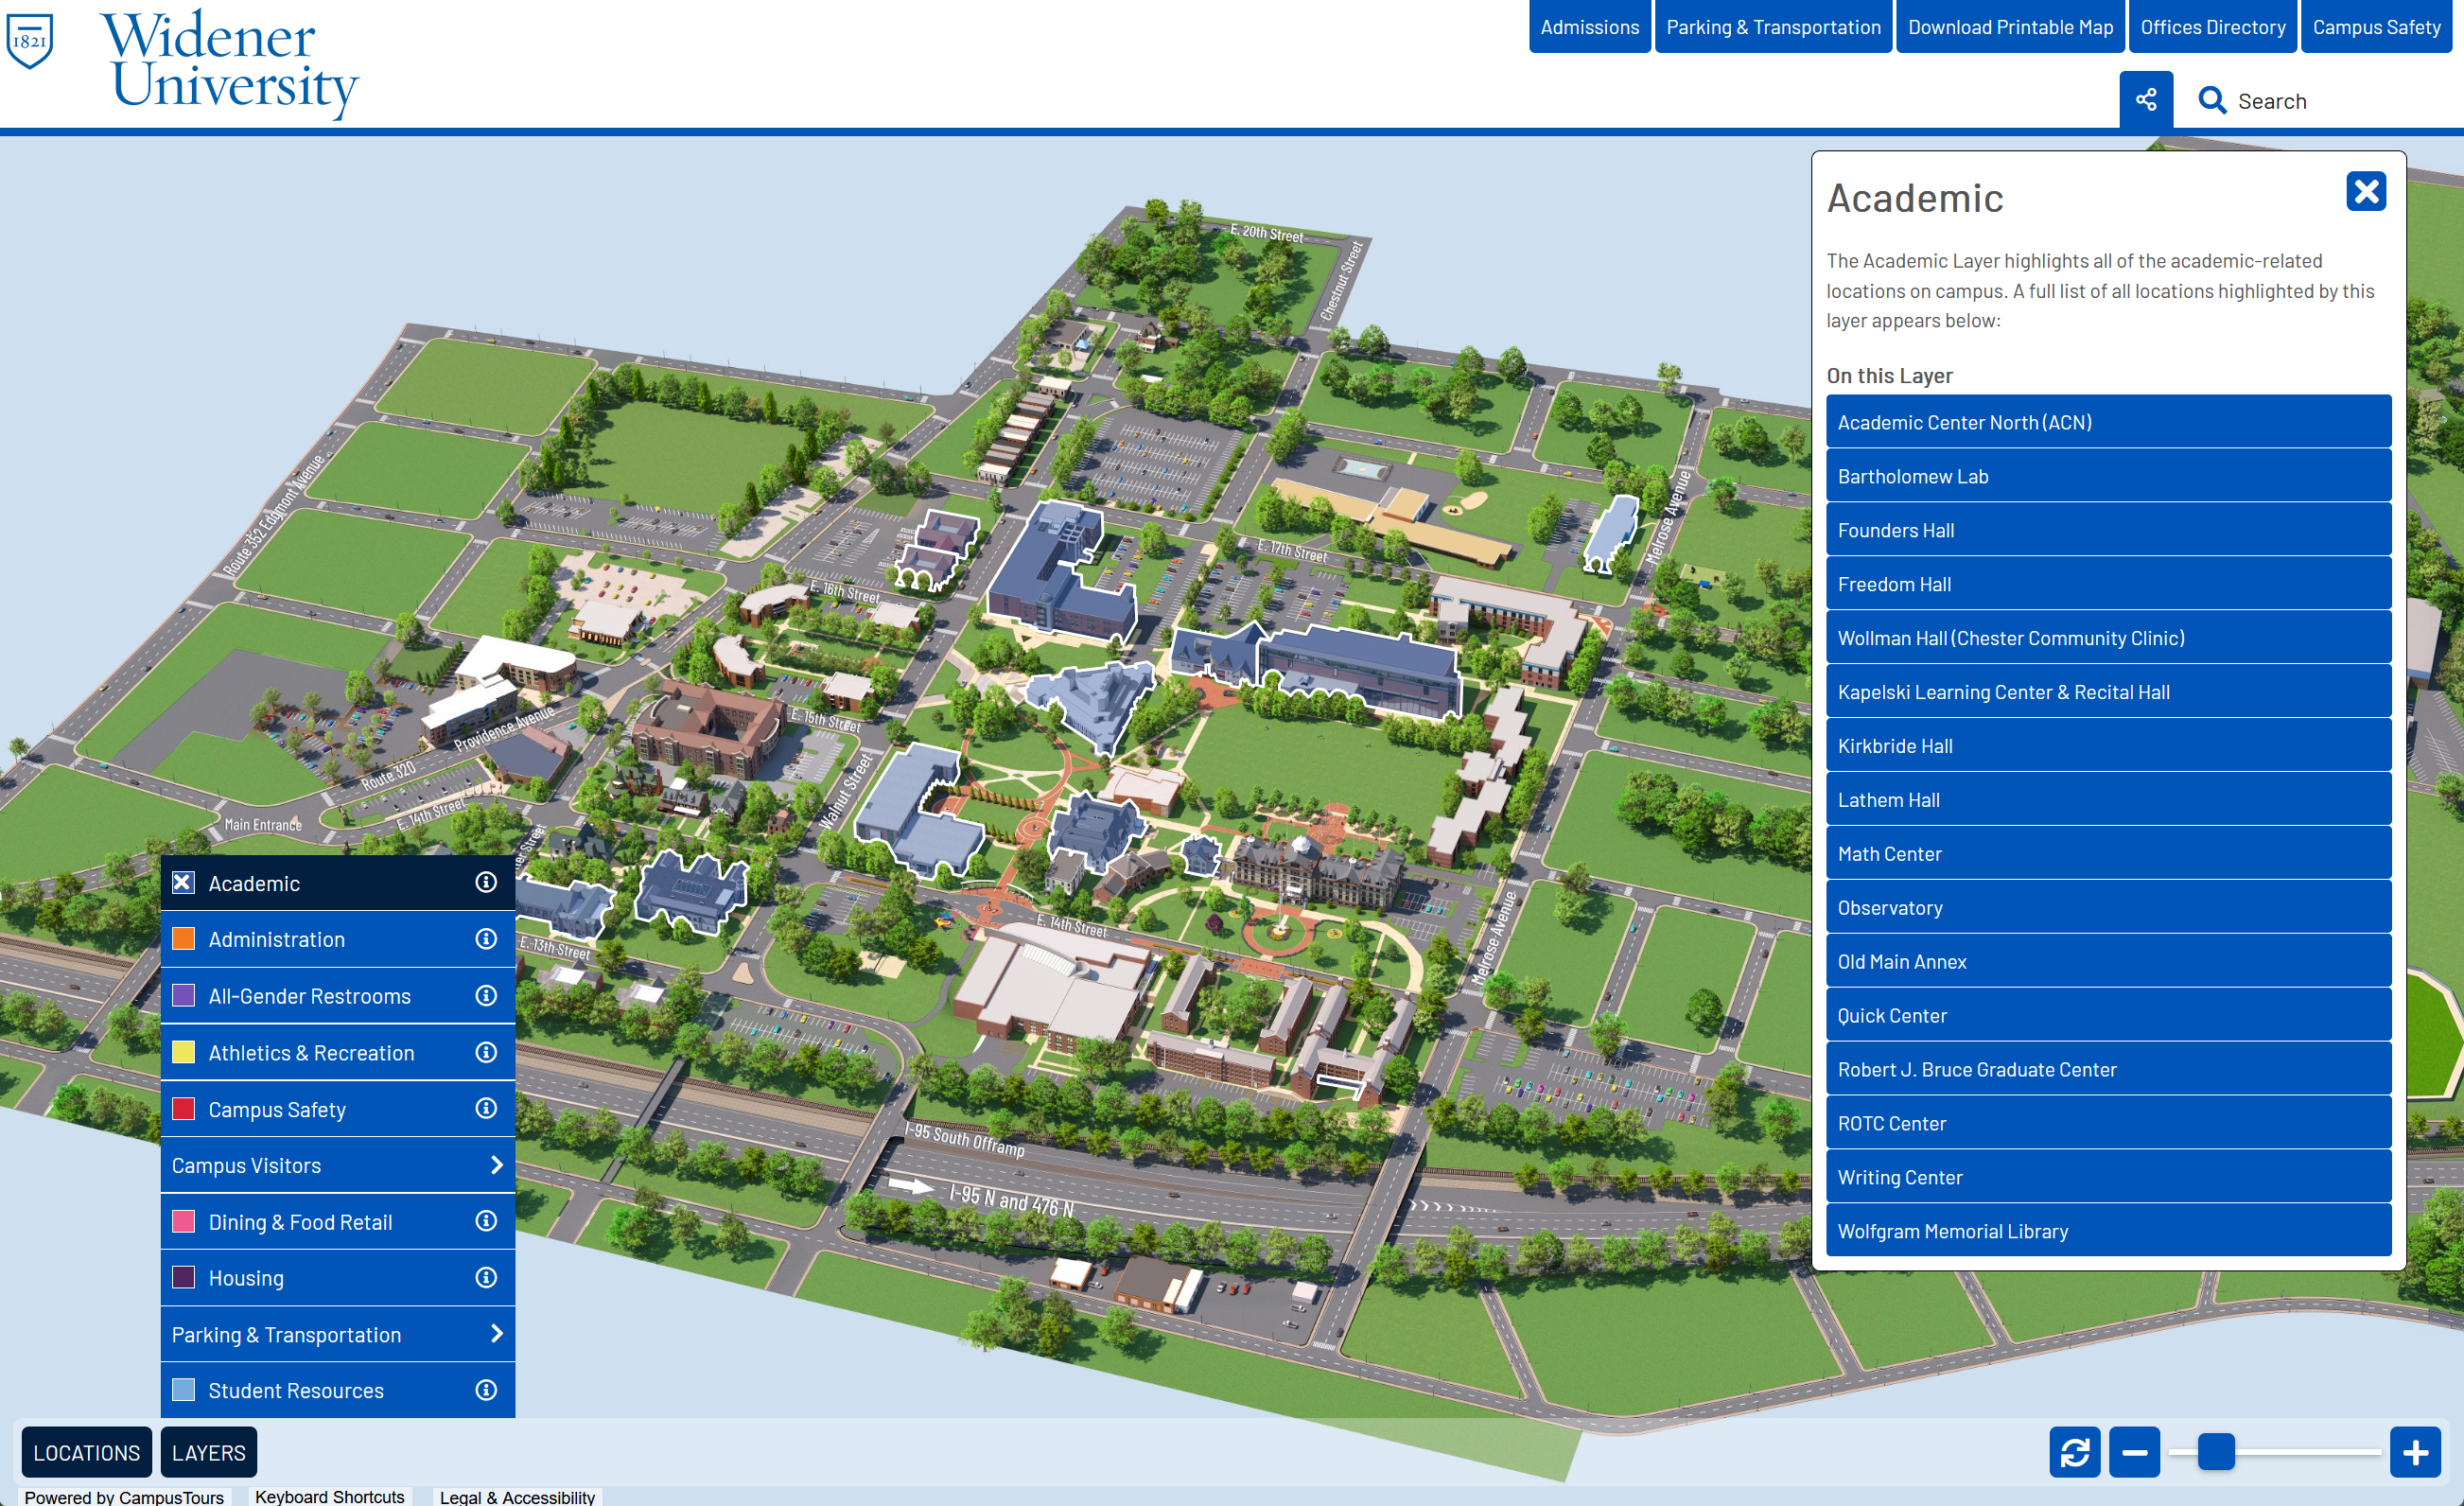2464x1506 pixels.
Task: Select Wollman Hall (Chester Community Clinic)
Action: point(2108,638)
